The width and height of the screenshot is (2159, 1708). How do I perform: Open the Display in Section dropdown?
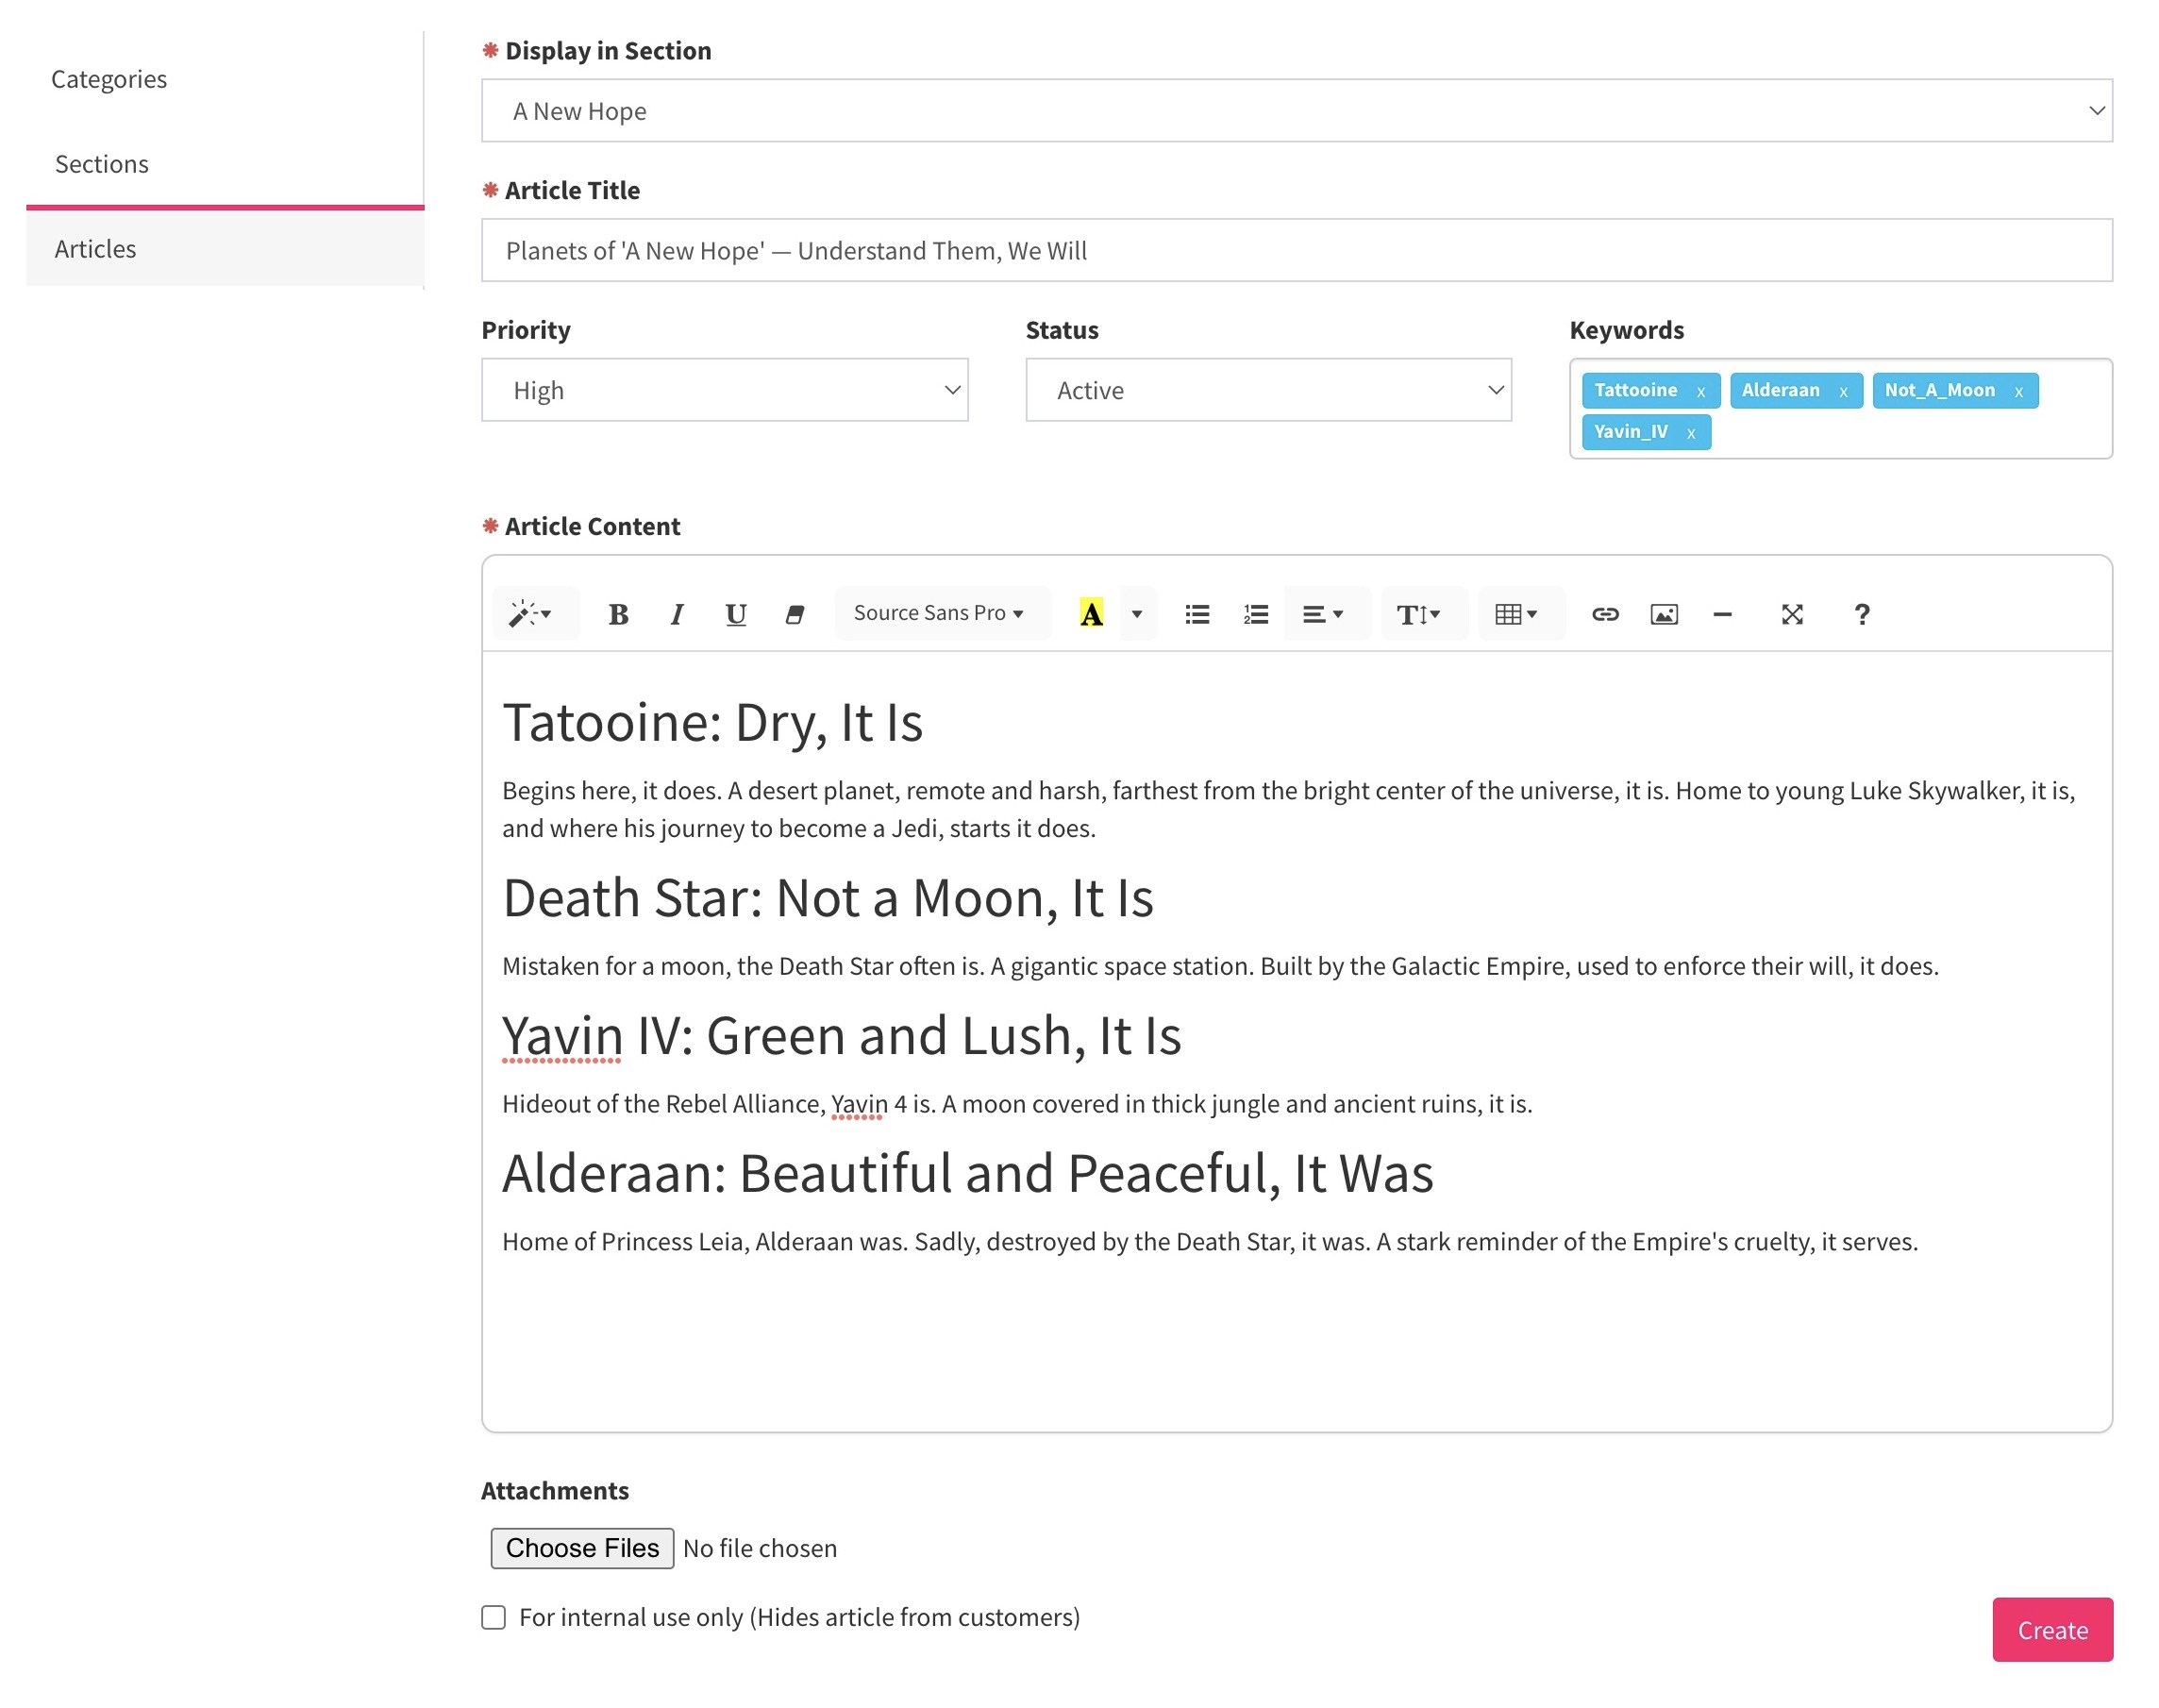click(x=1297, y=111)
